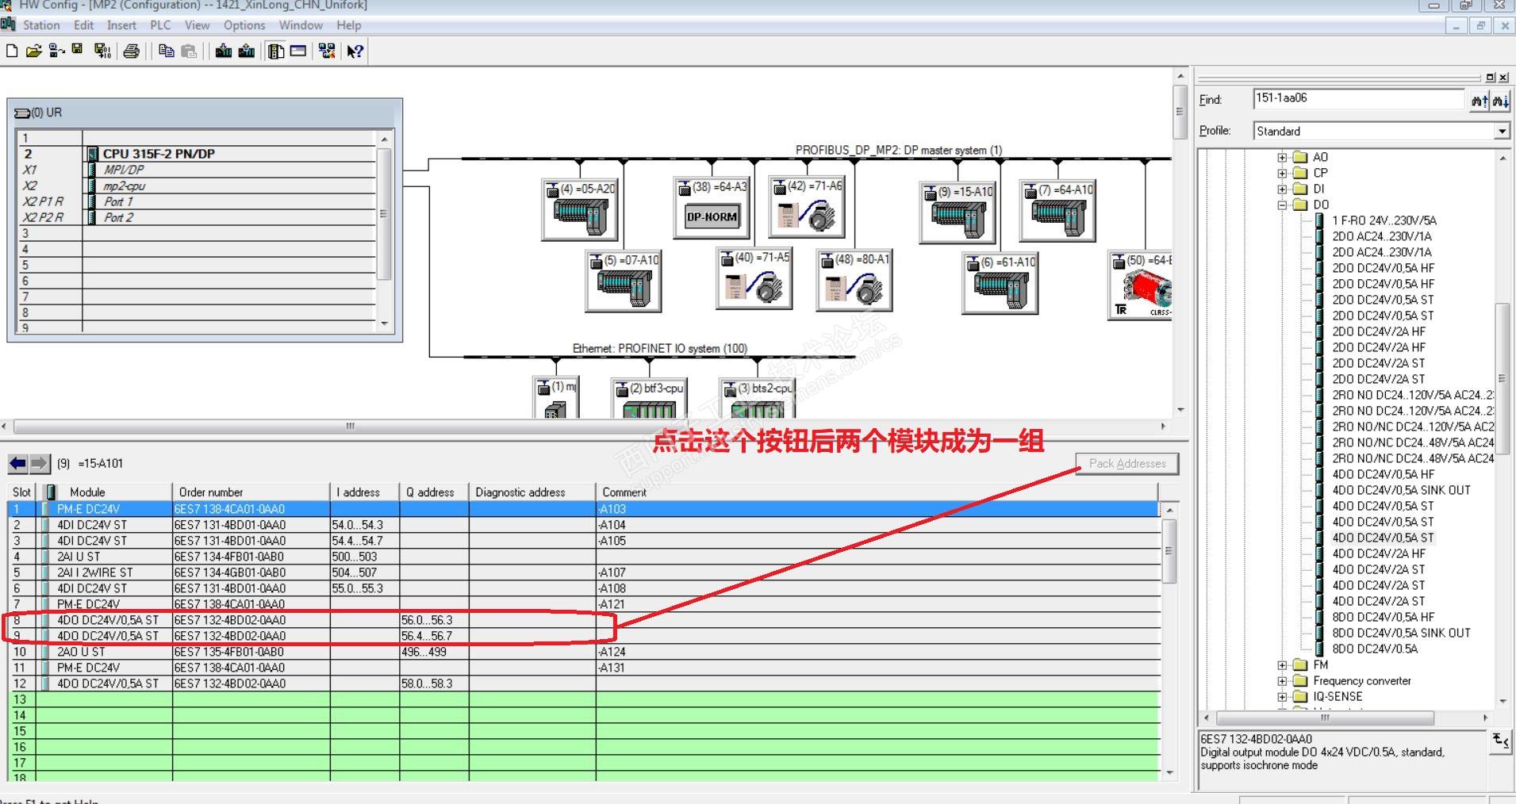The width and height of the screenshot is (1516, 804).
Task: Click the Find input field in catalog
Action: point(1358,99)
